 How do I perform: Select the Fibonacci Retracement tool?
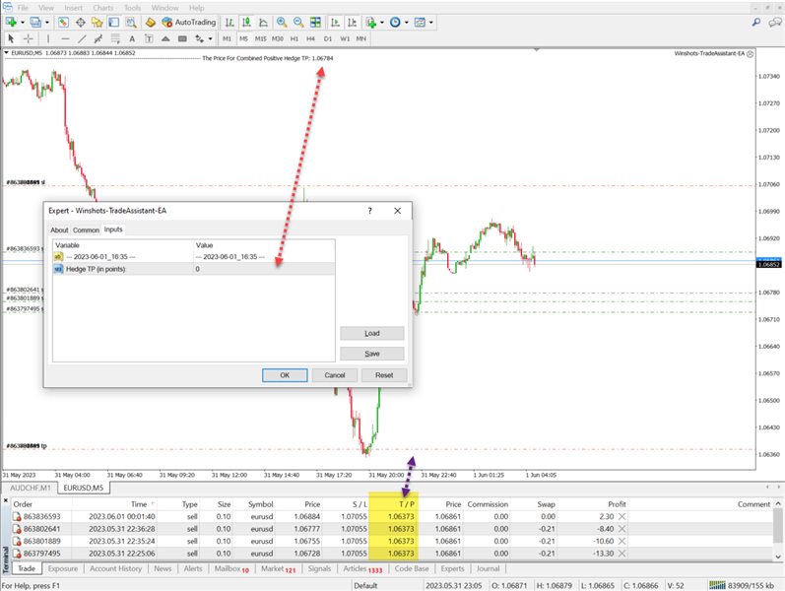point(115,38)
